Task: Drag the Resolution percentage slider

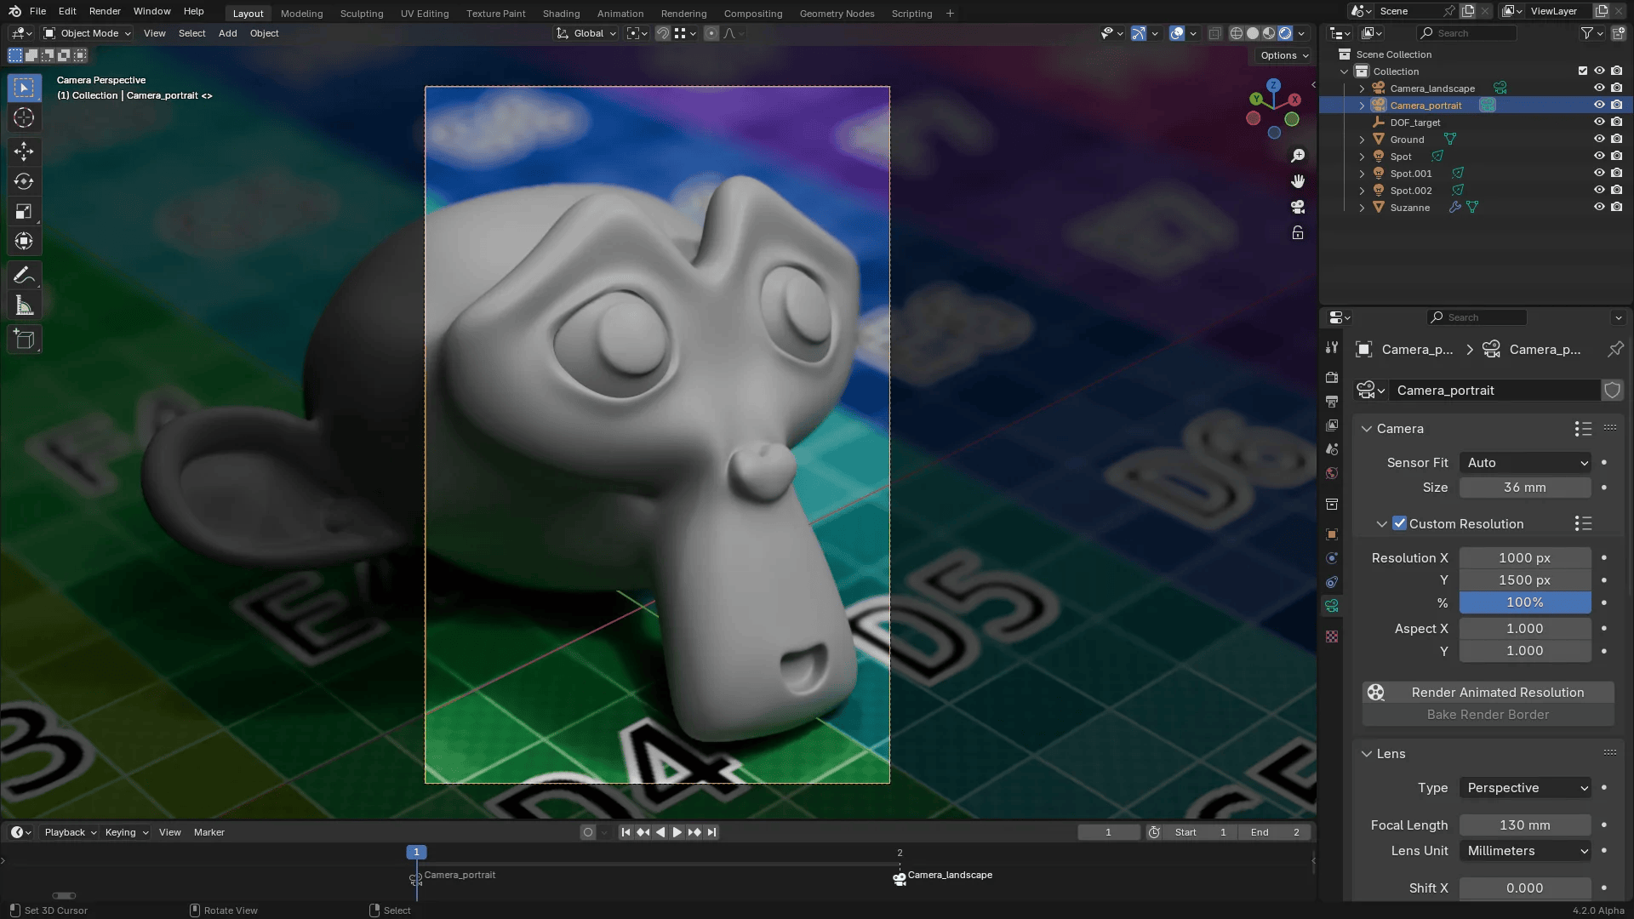Action: 1525,602
